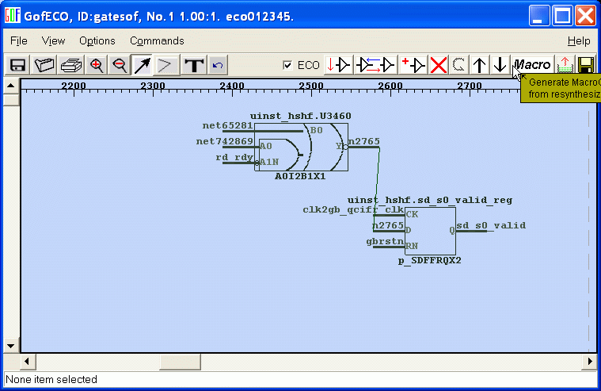
Task: Click the save disk icon in toolbar
Action: tap(17, 65)
